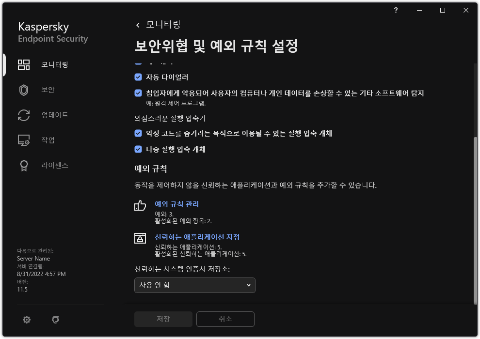The height and width of the screenshot is (339, 480).
Task: Click the 모니터링 breadcrumb text at top
Action: pyautogui.click(x=163, y=24)
